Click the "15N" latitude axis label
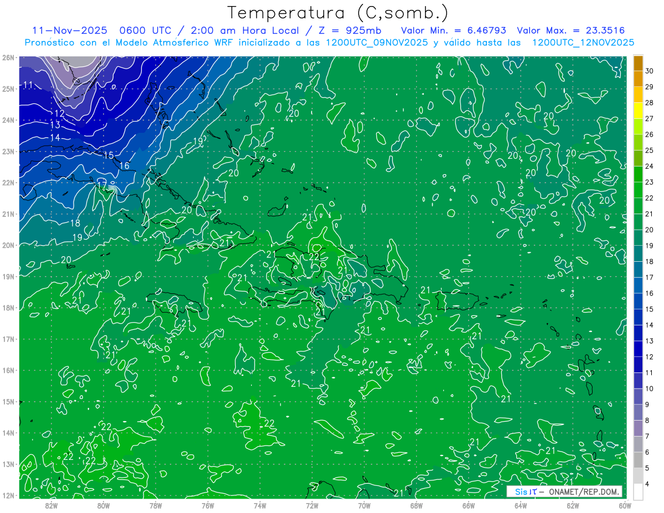 [x=8, y=401]
